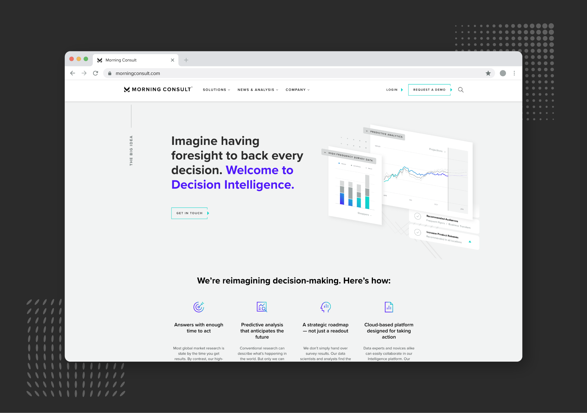The image size is (587, 413).
Task: Expand the Solutions dropdown menu
Action: pos(216,90)
